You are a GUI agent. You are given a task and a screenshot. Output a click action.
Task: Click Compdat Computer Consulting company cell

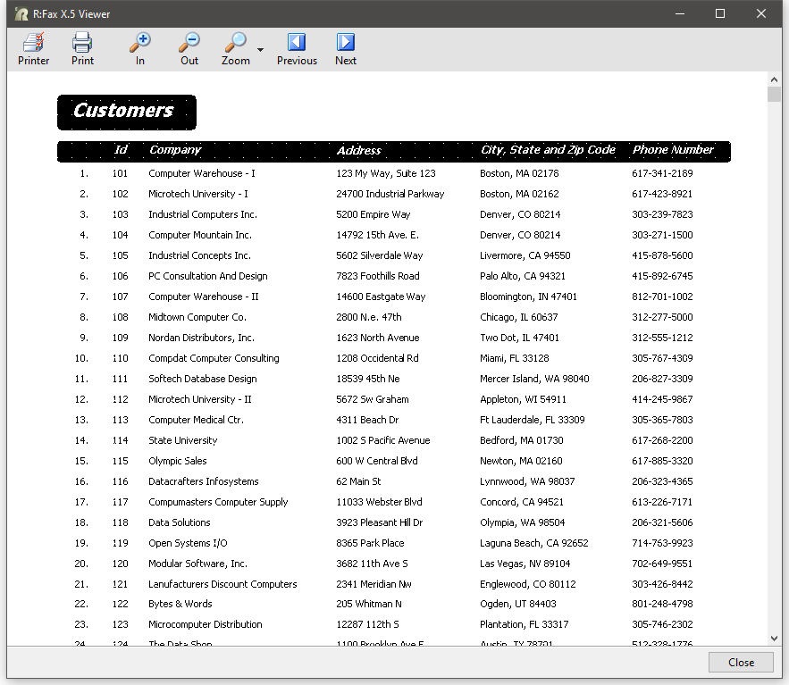(214, 359)
